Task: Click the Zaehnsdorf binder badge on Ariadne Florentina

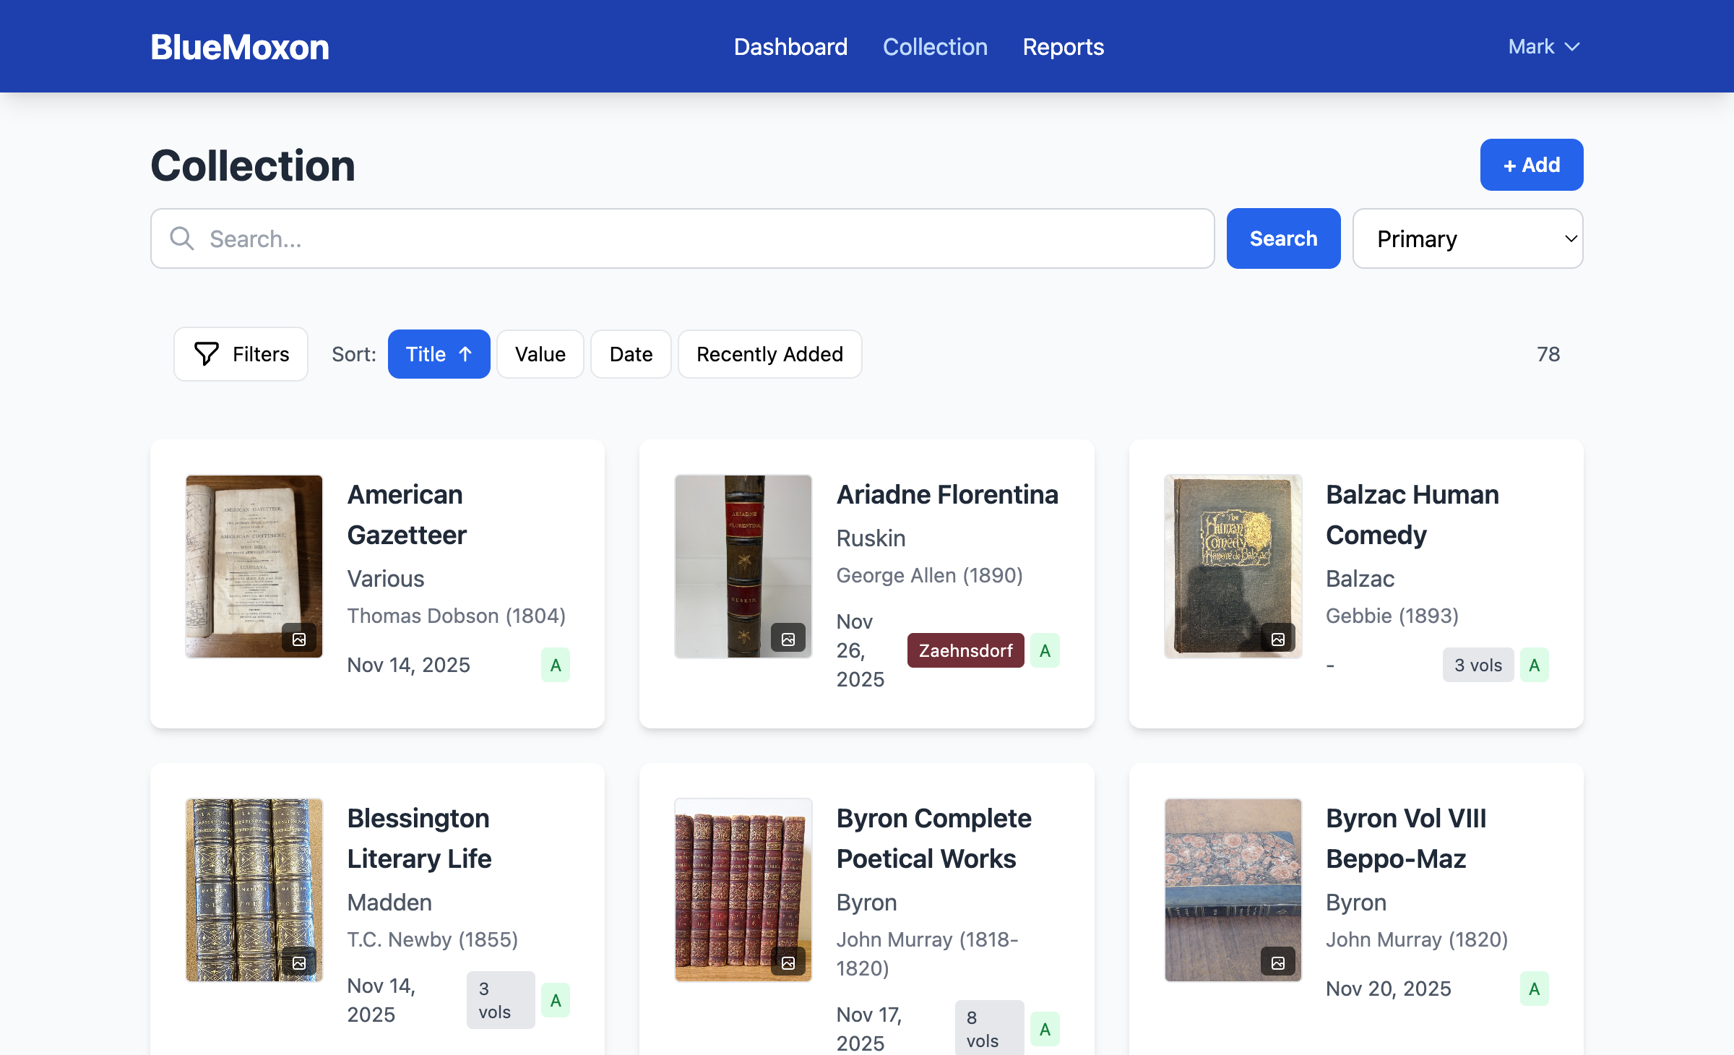Action: click(x=965, y=650)
